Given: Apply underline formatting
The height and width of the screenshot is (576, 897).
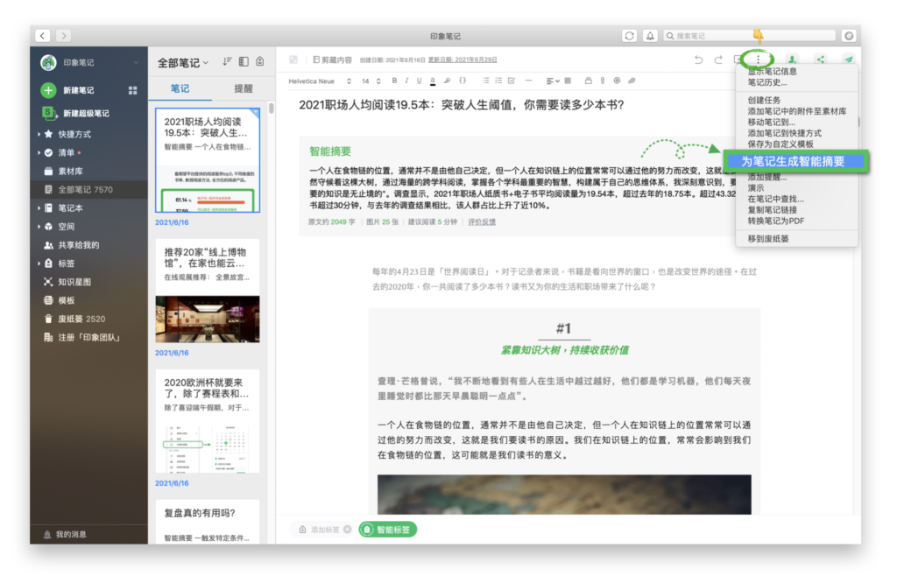Looking at the screenshot, I should pyautogui.click(x=420, y=81).
